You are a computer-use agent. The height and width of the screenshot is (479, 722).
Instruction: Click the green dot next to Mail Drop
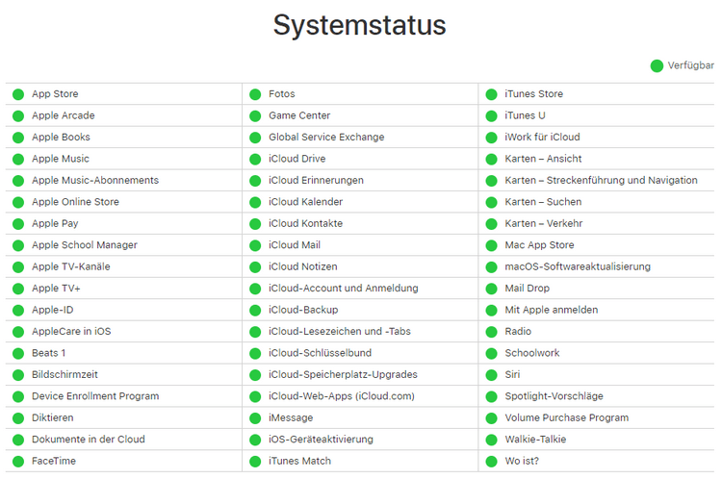coord(491,289)
